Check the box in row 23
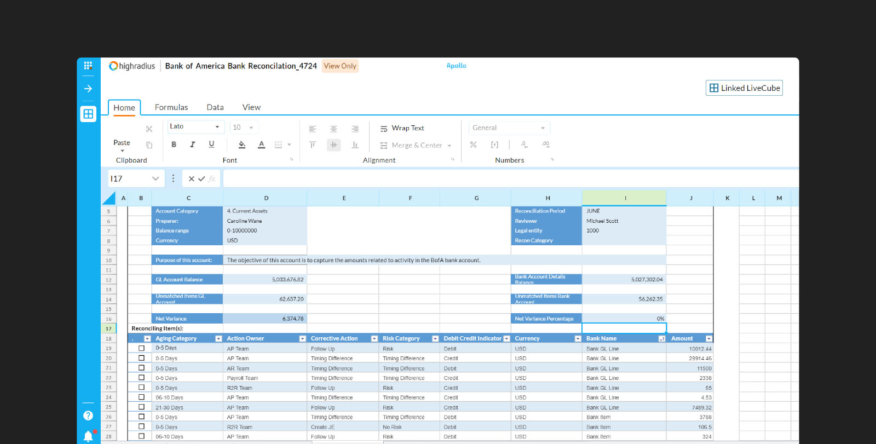 pos(141,388)
